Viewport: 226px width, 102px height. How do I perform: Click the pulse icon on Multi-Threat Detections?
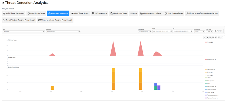(4, 13)
